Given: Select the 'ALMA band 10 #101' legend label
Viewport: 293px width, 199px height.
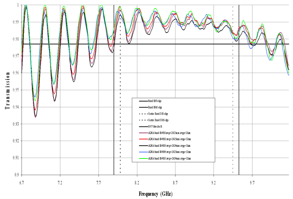Looking at the screenshot, I should (170, 133).
